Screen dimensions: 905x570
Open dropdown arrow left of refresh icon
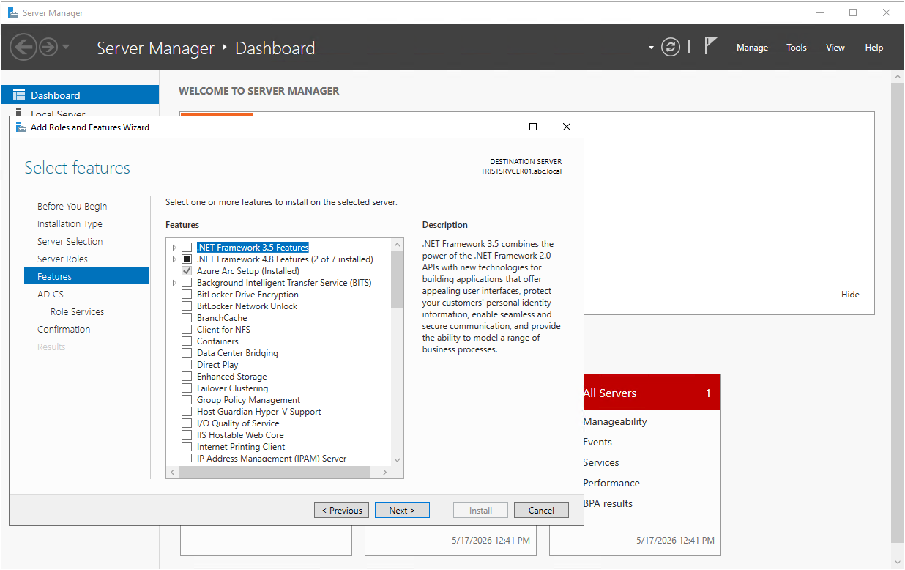pos(651,48)
